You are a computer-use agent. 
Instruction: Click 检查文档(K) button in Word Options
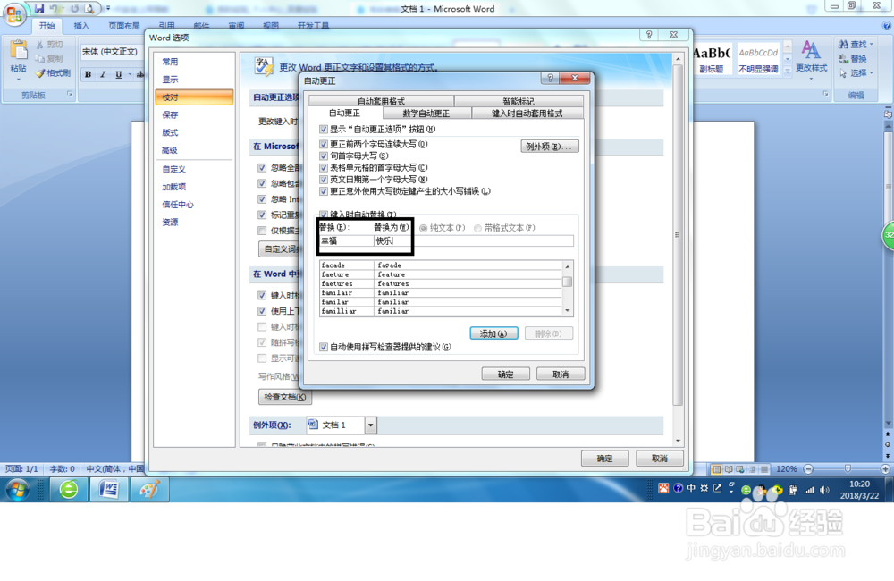coord(284,397)
